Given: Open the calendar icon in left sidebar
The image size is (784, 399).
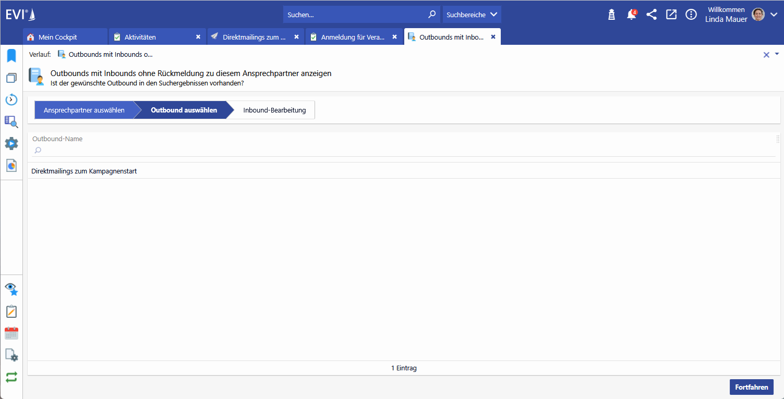Looking at the screenshot, I should (x=11, y=333).
